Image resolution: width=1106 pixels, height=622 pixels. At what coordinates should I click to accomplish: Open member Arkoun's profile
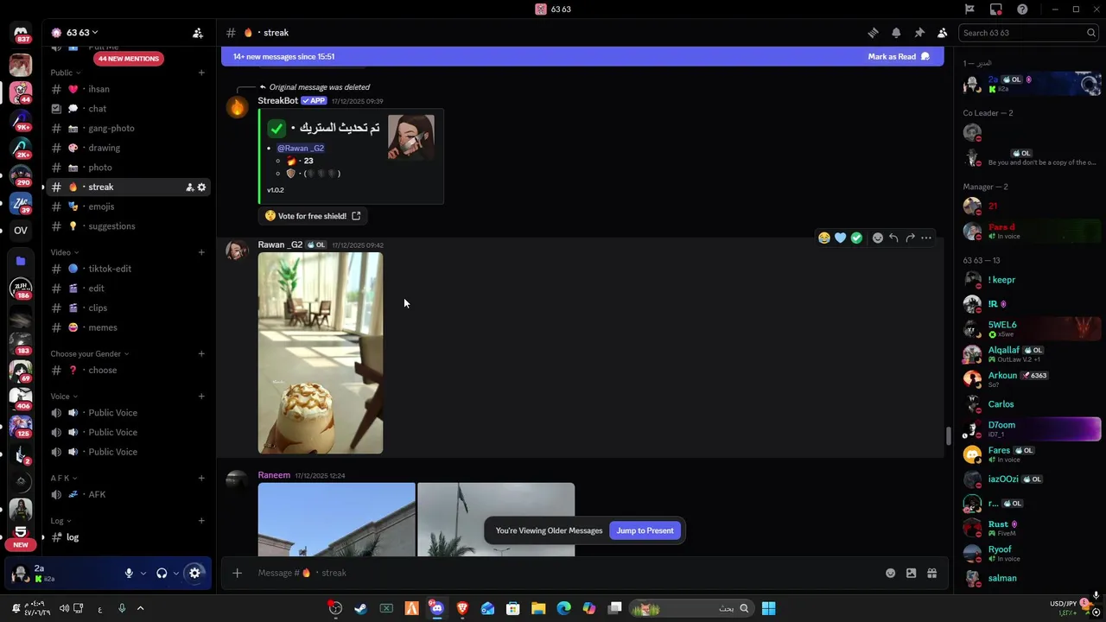coord(1028,378)
